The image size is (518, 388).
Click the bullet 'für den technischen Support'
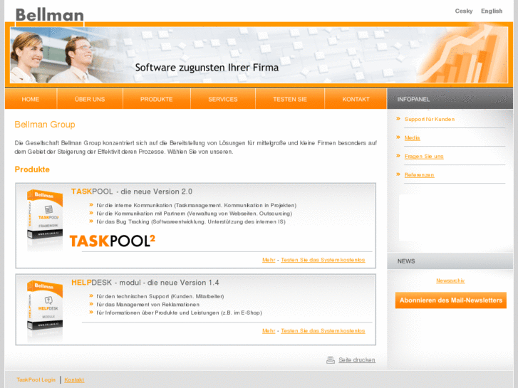pyautogui.click(x=160, y=296)
